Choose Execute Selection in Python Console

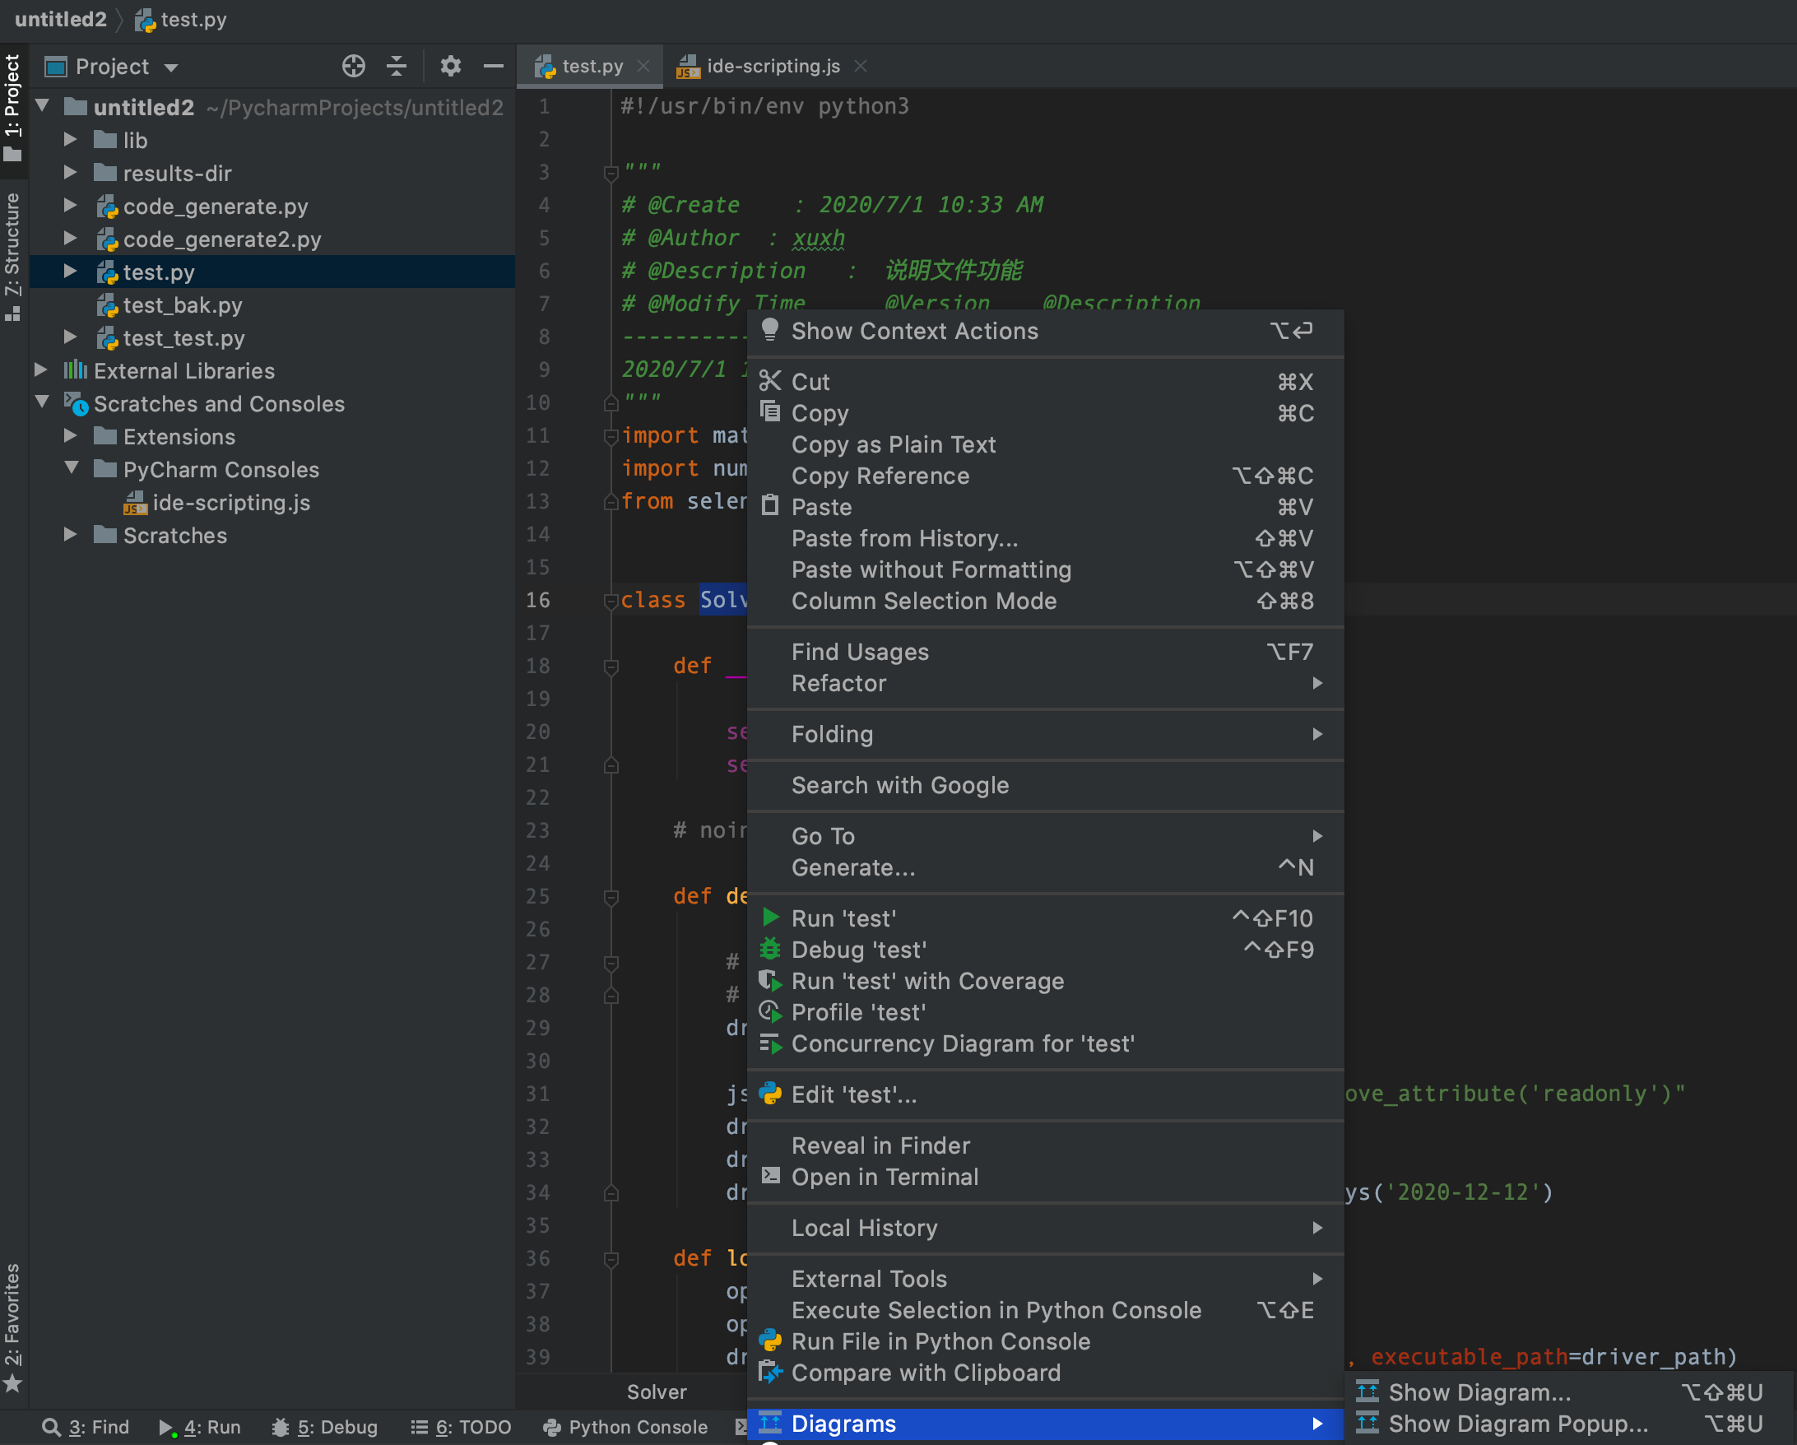pos(1045,1311)
